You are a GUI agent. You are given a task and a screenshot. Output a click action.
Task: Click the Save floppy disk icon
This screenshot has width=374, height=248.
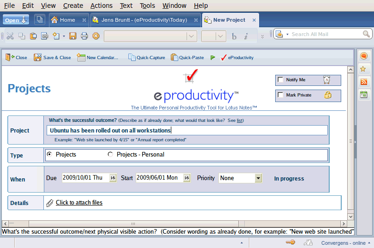pyautogui.click(x=73, y=36)
